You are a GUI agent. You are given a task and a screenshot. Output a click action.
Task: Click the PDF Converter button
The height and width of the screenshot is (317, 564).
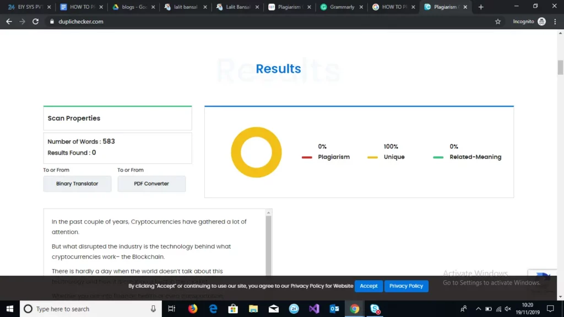[151, 184]
